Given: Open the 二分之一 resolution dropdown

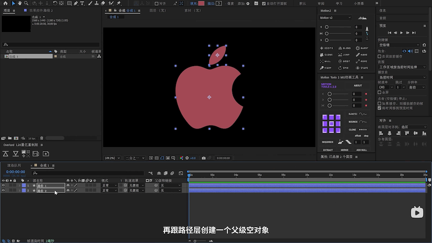Looking at the screenshot, I should pyautogui.click(x=134, y=158).
